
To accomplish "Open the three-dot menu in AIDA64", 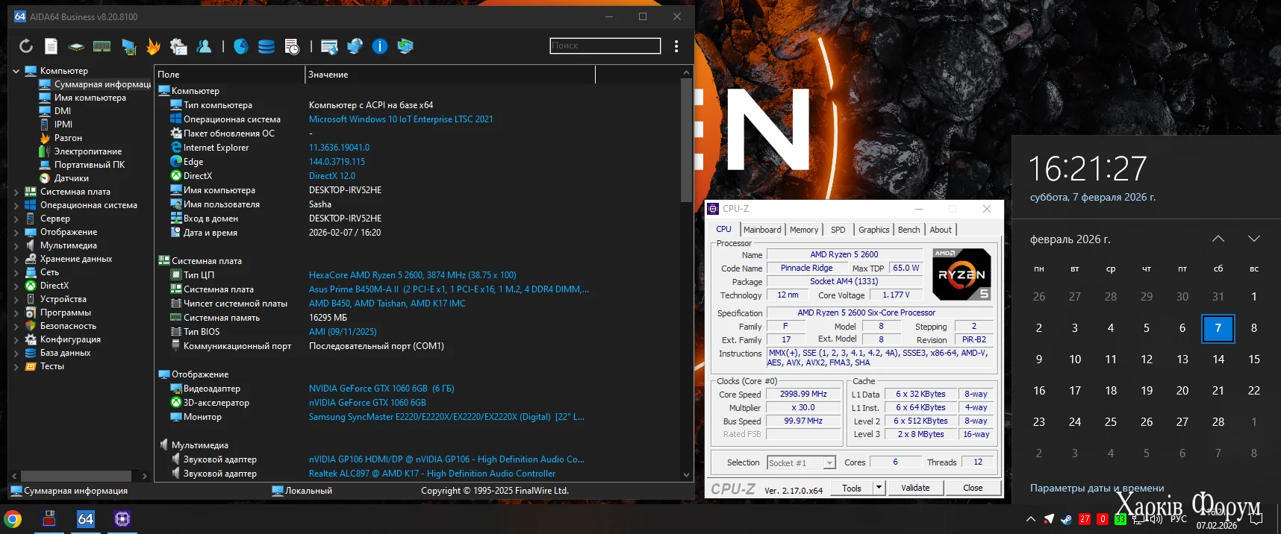I will point(676,46).
